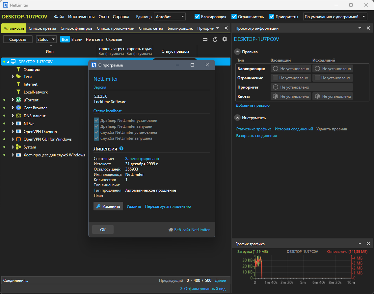
Task: Open activity settings gear icon
Action: pyautogui.click(x=225, y=39)
